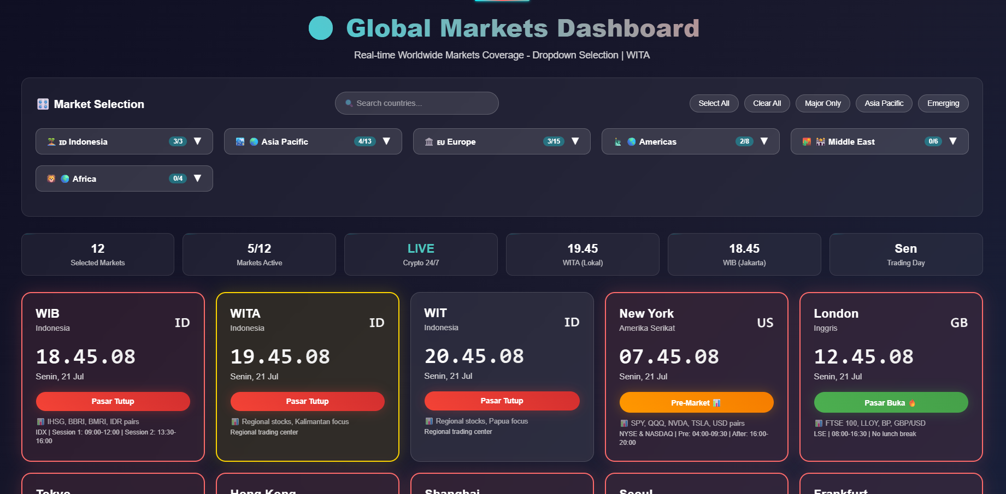Viewport: 1006px width, 494px height.
Task: Click the Statue of Liberty icon beside Americas
Action: tap(617, 142)
